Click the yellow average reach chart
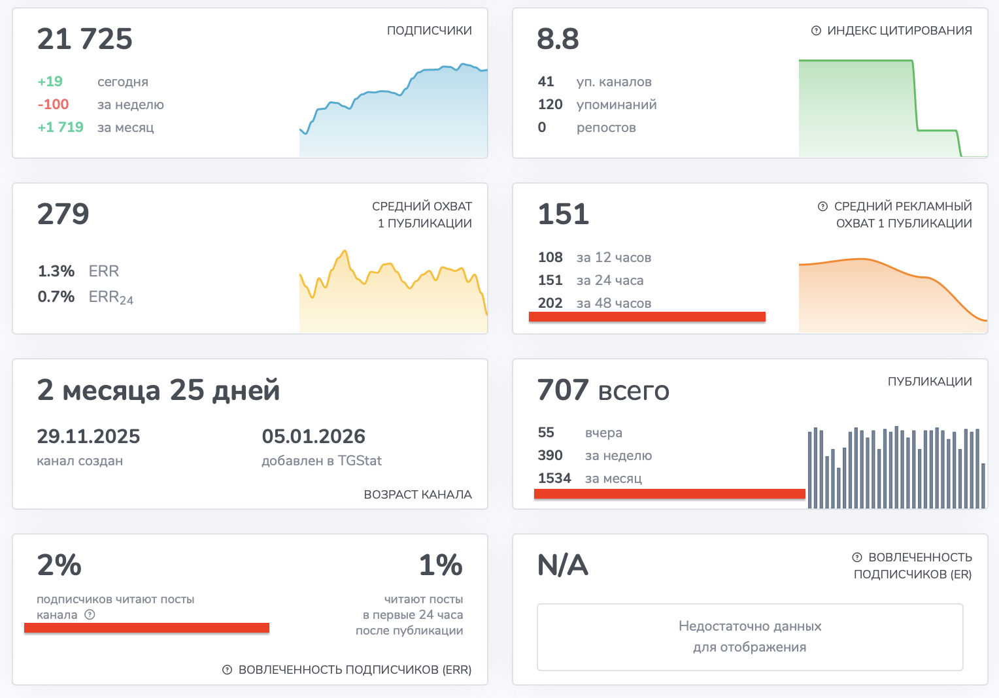 point(393,294)
